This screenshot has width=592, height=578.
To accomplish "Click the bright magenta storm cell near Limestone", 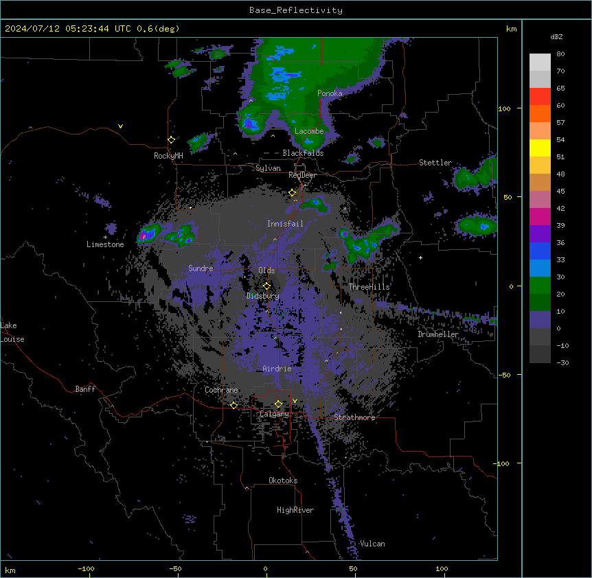I will pos(144,237).
